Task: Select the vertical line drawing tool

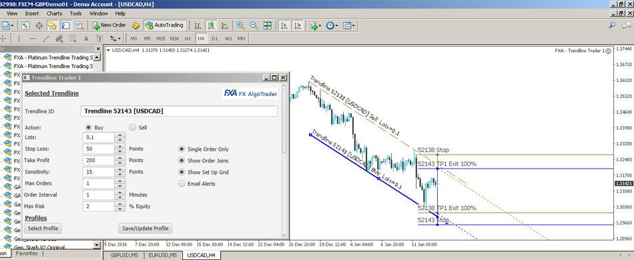Action: [18, 39]
